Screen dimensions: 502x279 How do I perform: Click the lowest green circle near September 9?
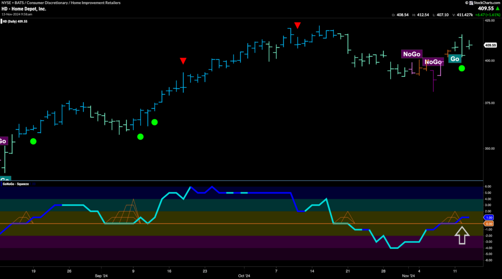coord(140,137)
